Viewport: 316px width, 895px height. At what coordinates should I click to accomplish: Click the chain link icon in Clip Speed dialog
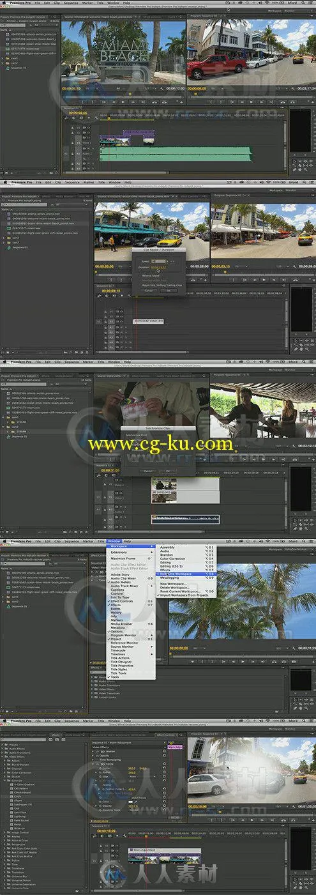pyautogui.click(x=172, y=261)
